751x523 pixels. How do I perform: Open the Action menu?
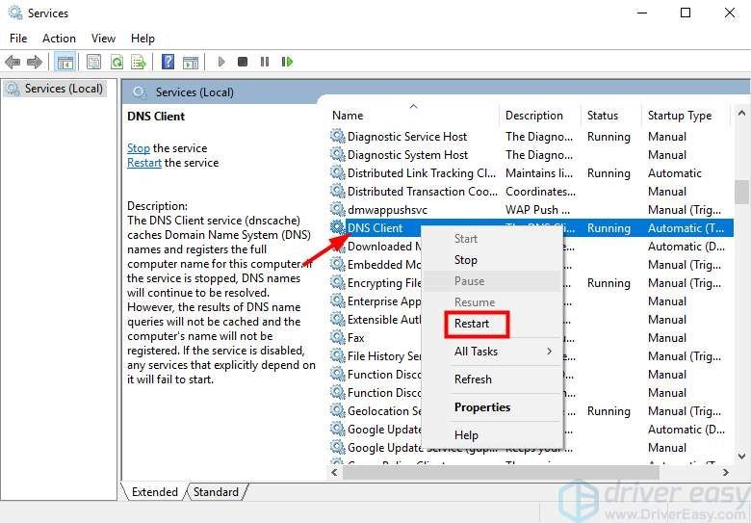click(59, 39)
